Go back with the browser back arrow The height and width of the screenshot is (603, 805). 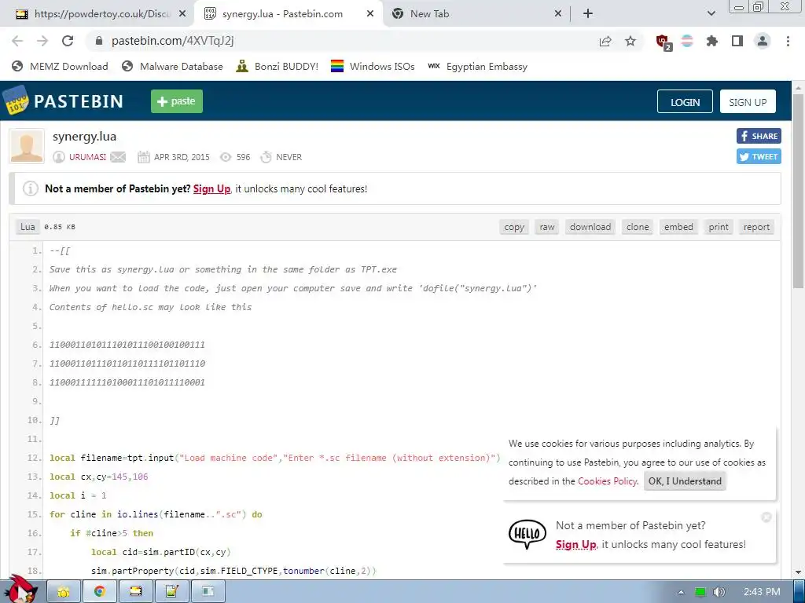tap(17, 41)
